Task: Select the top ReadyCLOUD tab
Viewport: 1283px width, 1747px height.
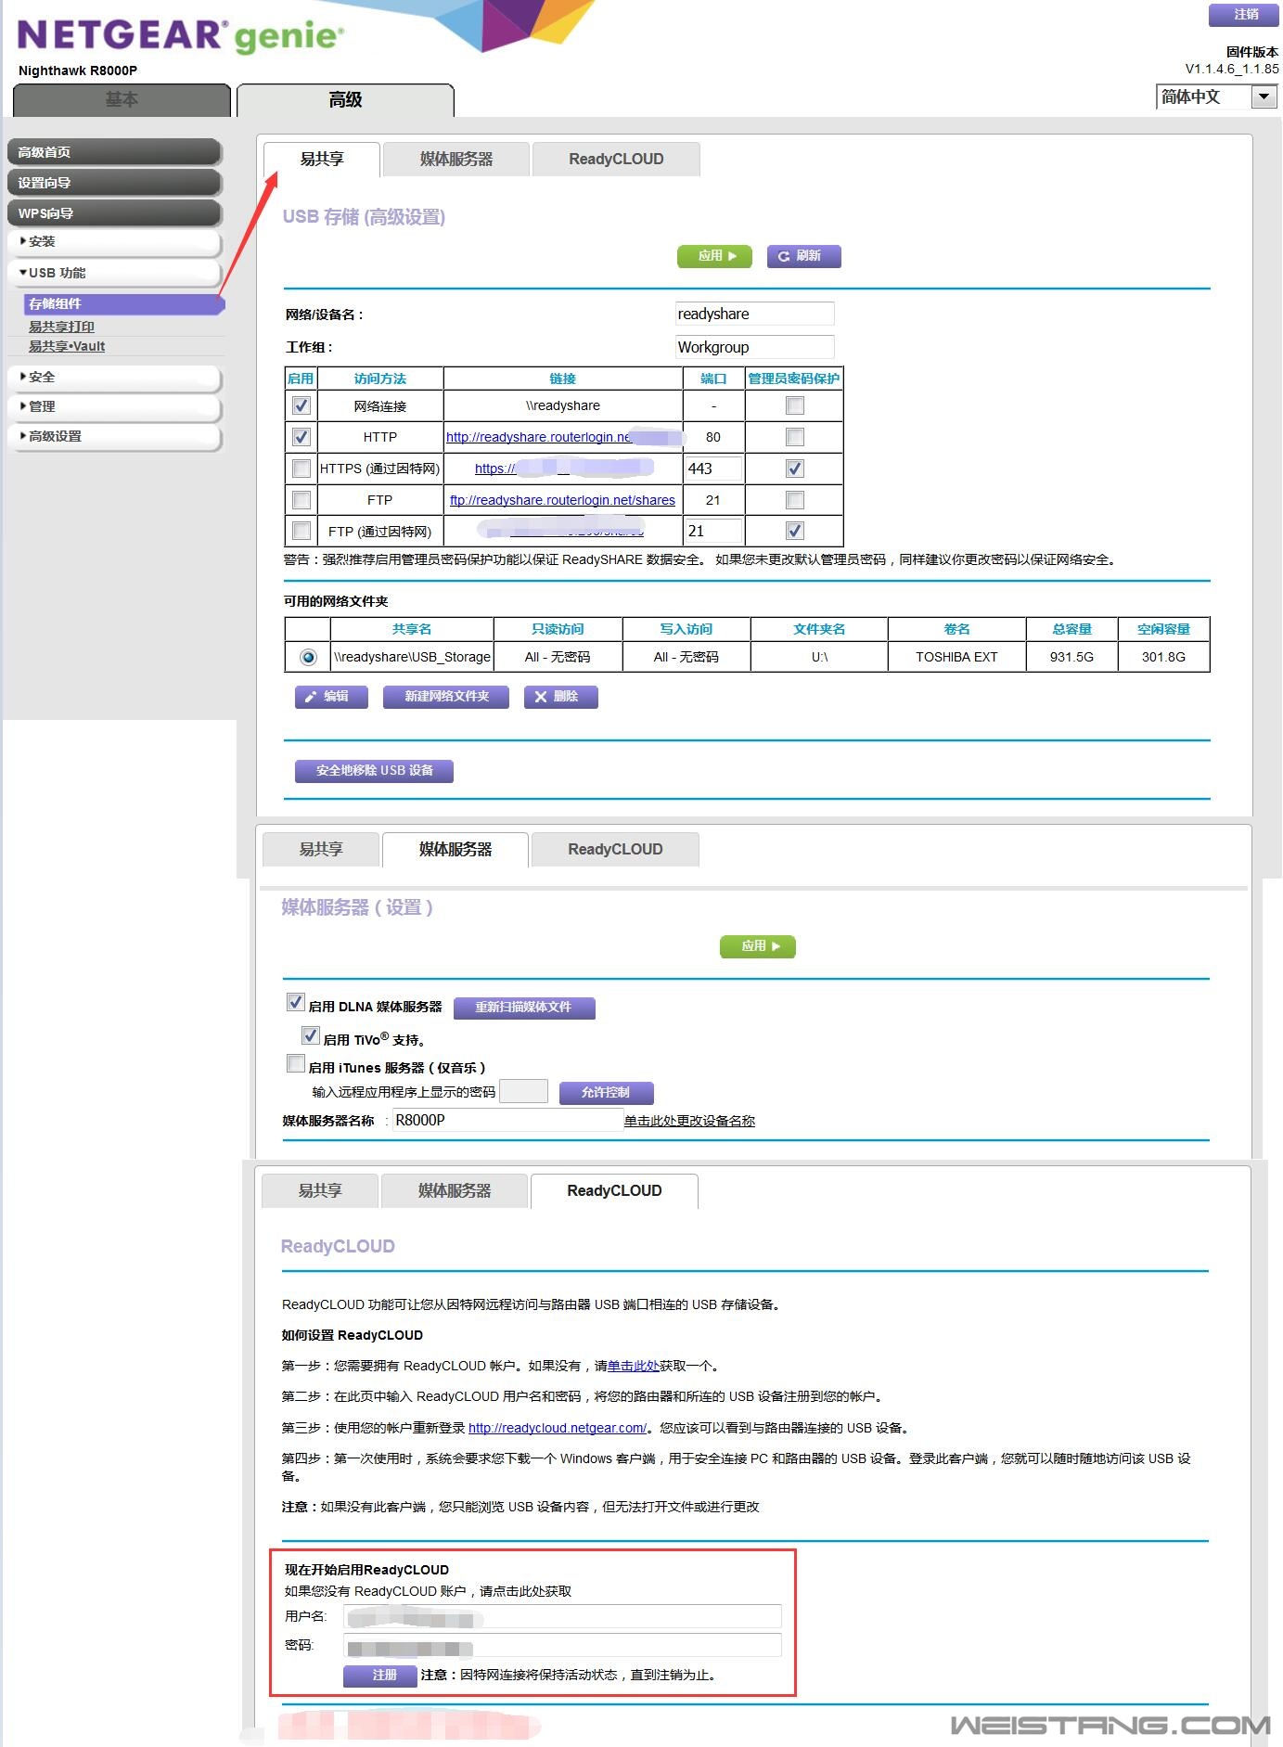Action: pos(616,160)
